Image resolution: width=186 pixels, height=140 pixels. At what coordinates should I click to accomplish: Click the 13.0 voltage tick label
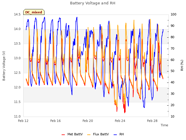tap(17, 58)
